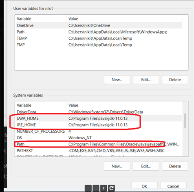
Task: Select the PATHEXT system variable row
Action: click(99, 150)
